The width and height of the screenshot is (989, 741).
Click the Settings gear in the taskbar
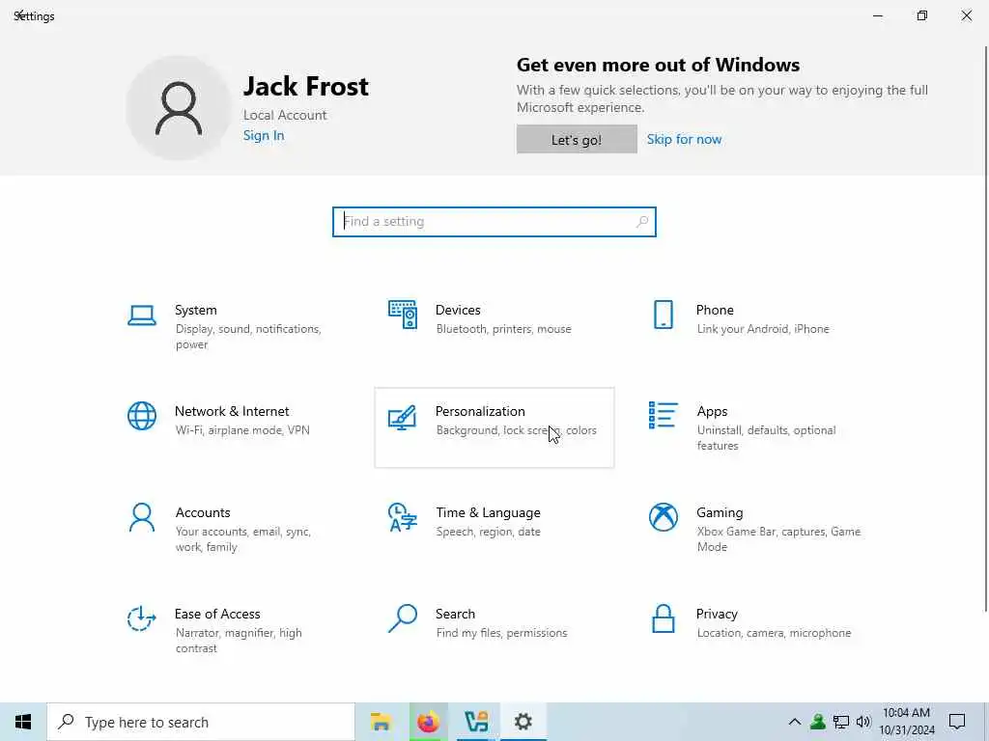523,722
